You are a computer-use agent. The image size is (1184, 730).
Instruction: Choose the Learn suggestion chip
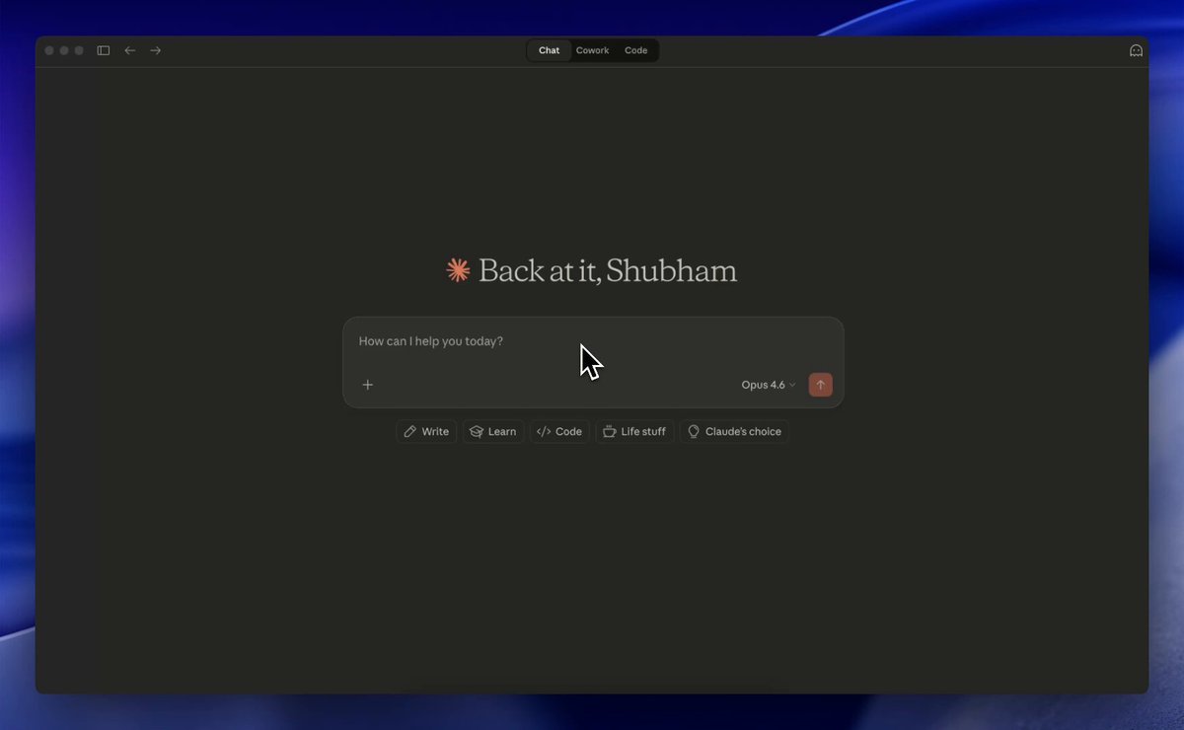pyautogui.click(x=493, y=431)
